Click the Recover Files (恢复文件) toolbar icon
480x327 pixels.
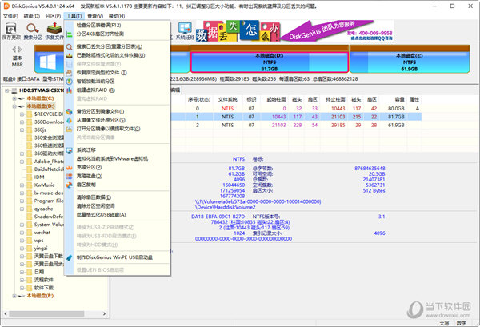[54, 31]
